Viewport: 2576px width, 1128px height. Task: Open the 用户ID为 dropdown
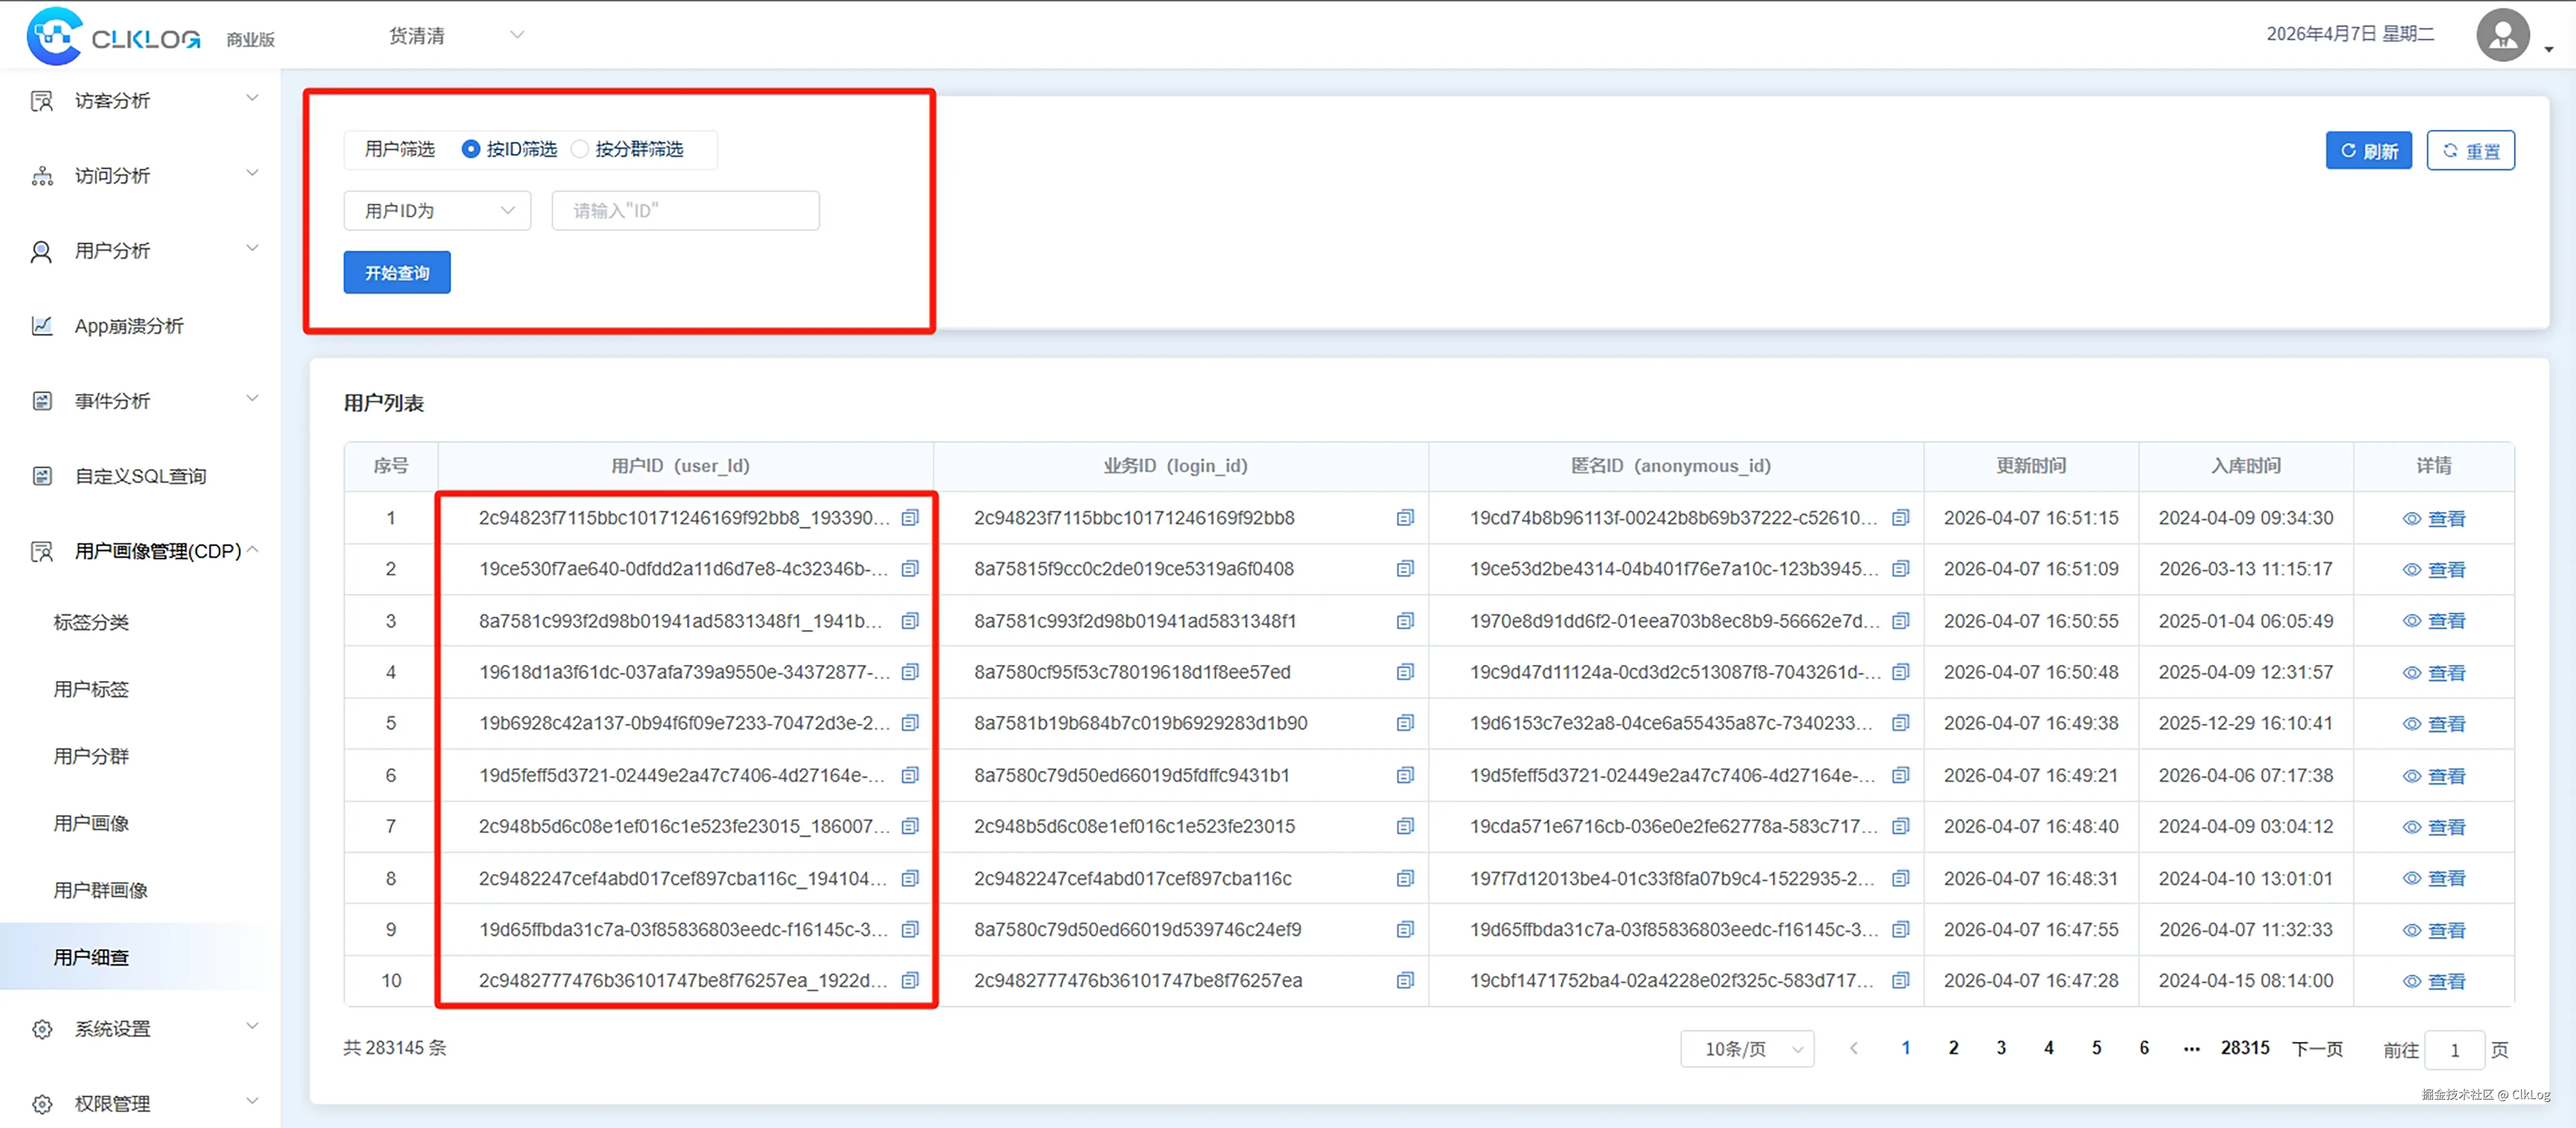[x=437, y=211]
